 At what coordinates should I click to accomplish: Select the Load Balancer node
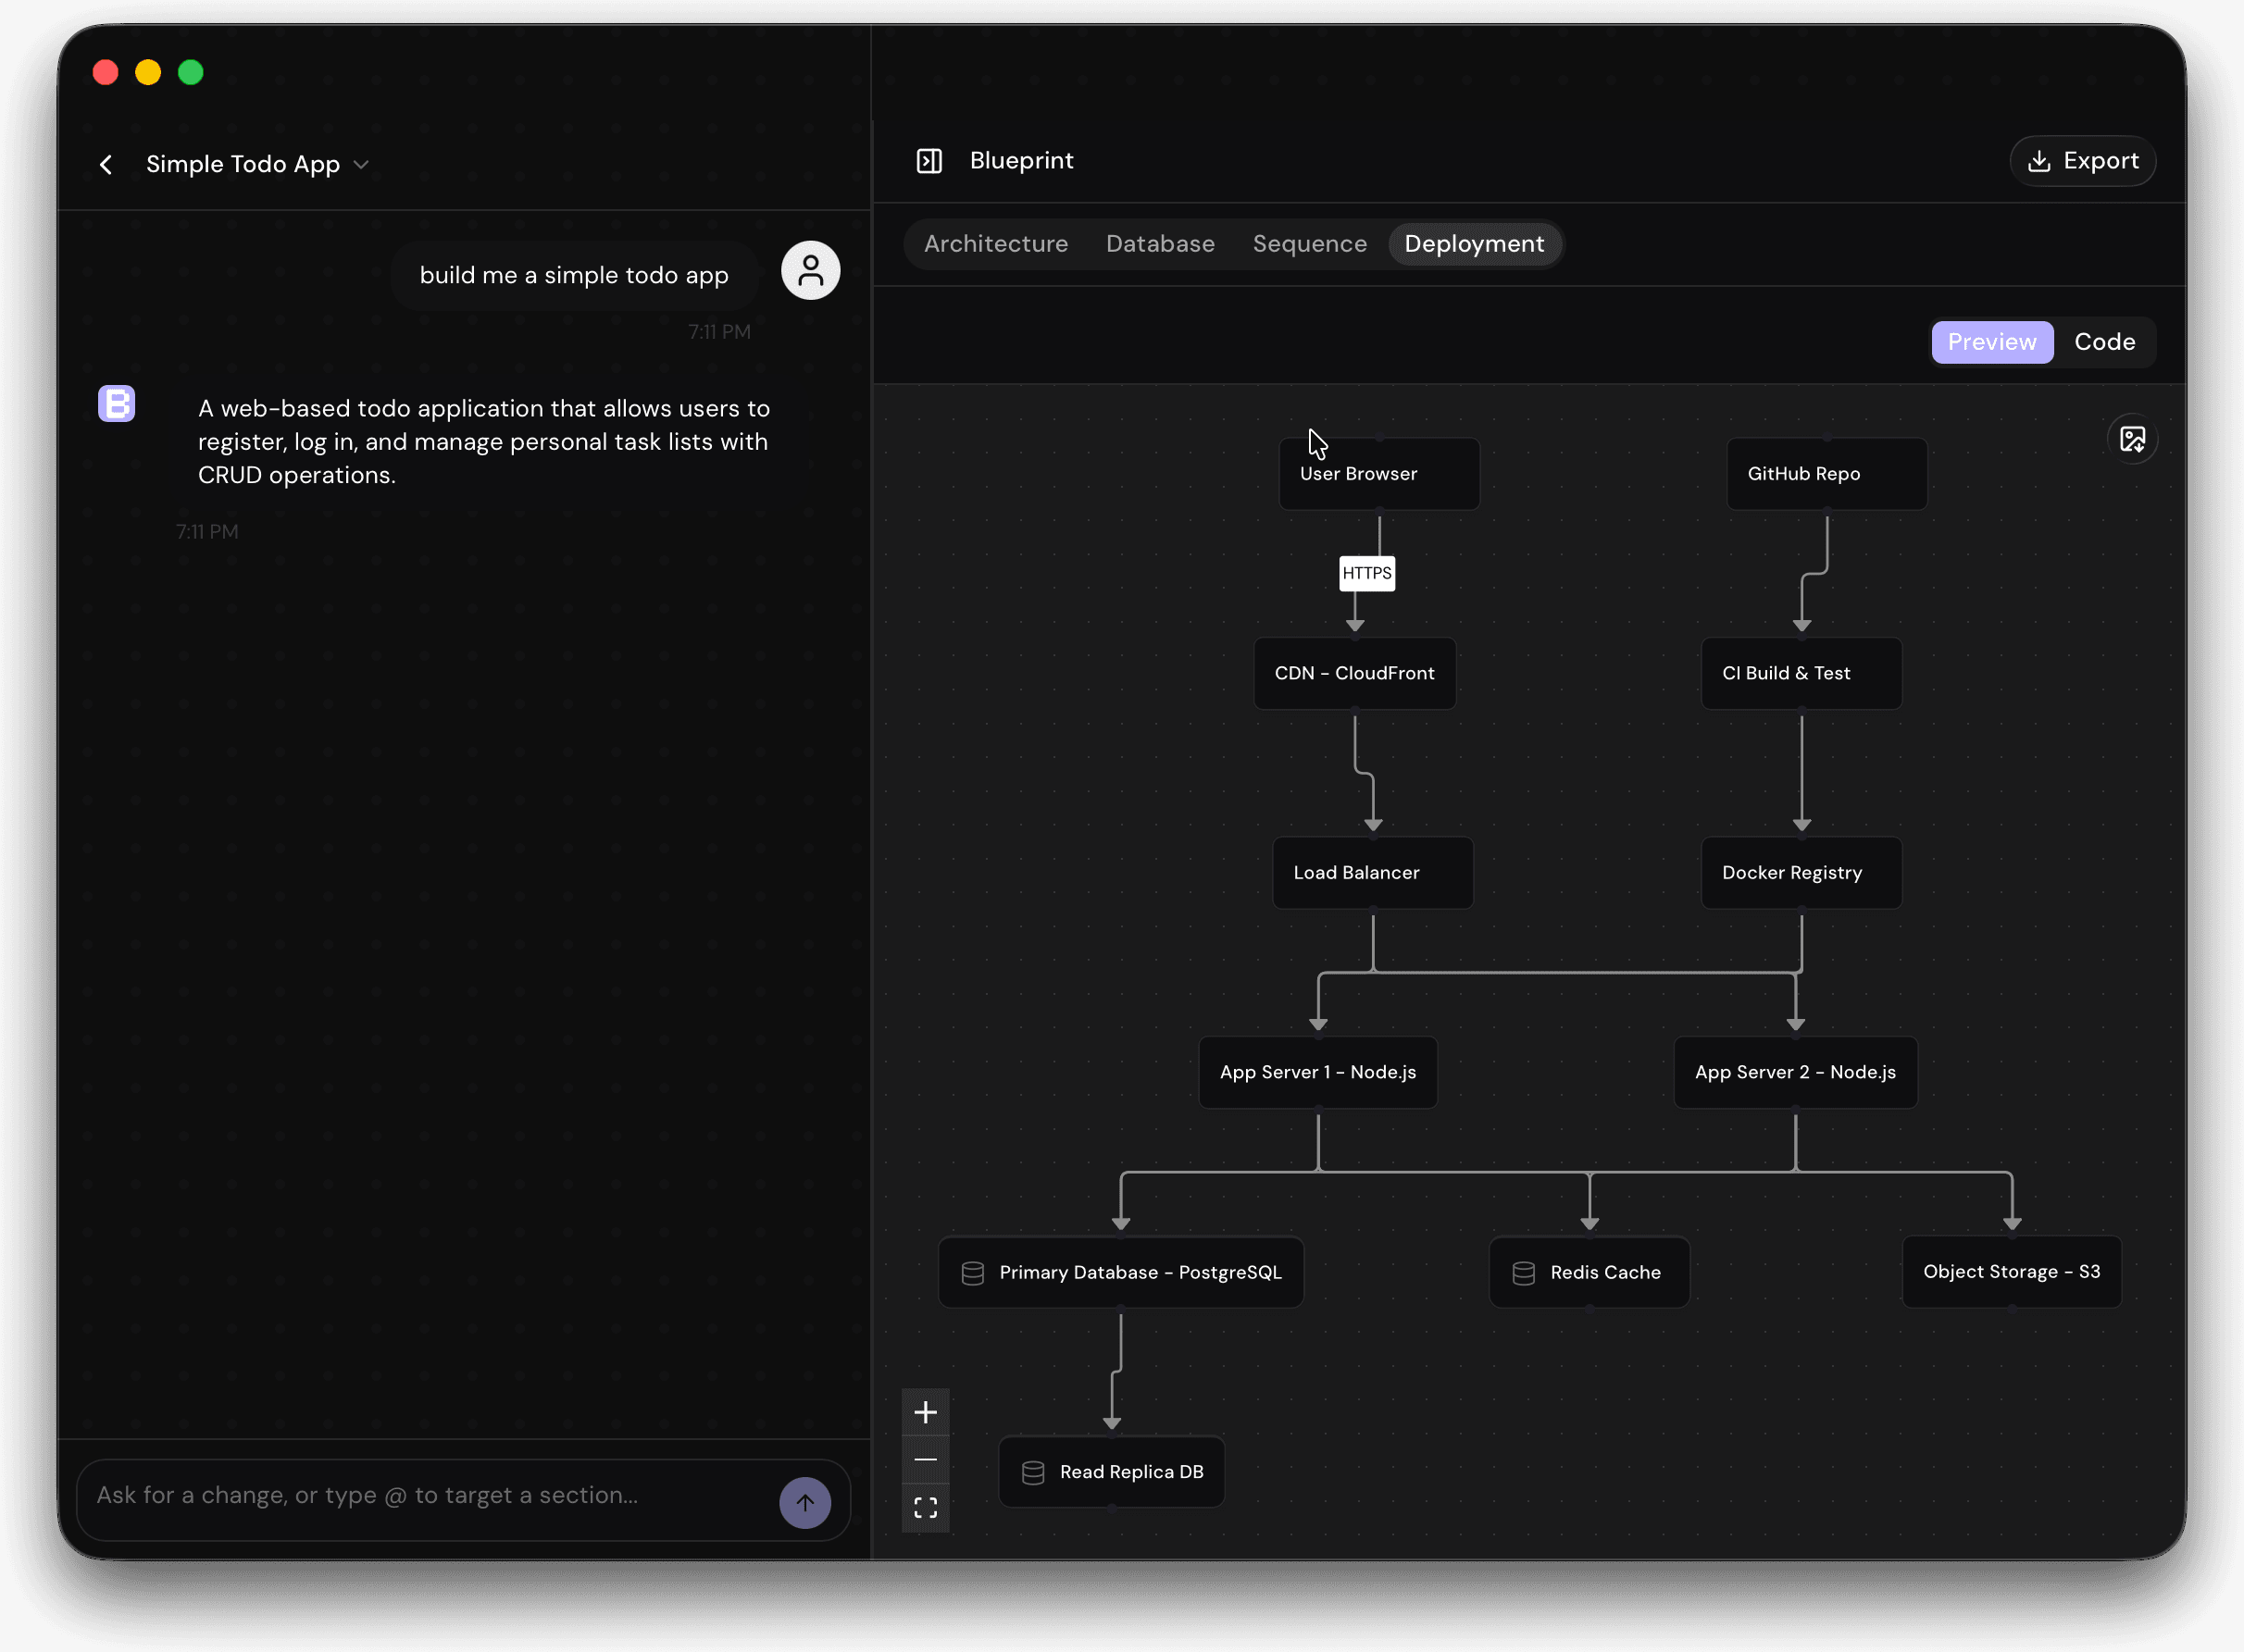(1372, 873)
